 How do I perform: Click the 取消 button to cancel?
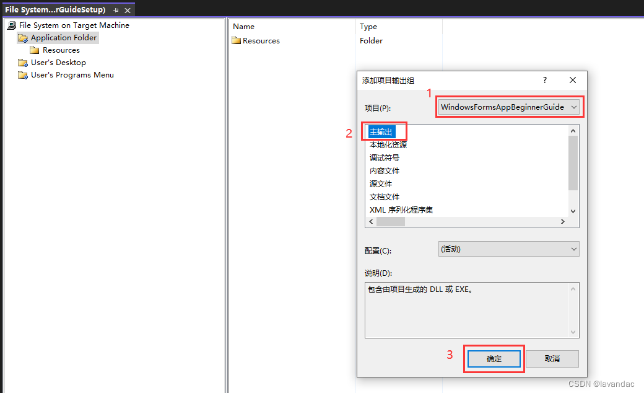552,359
